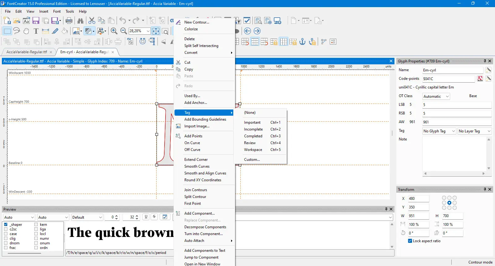Screen dimensions: 495x266
Task: Click the Print toolbar icon
Action: 69,21
